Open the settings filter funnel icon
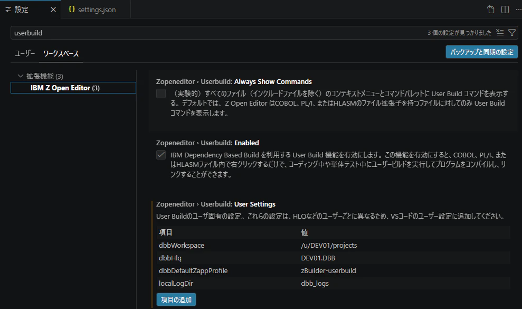522x309 pixels. [512, 32]
